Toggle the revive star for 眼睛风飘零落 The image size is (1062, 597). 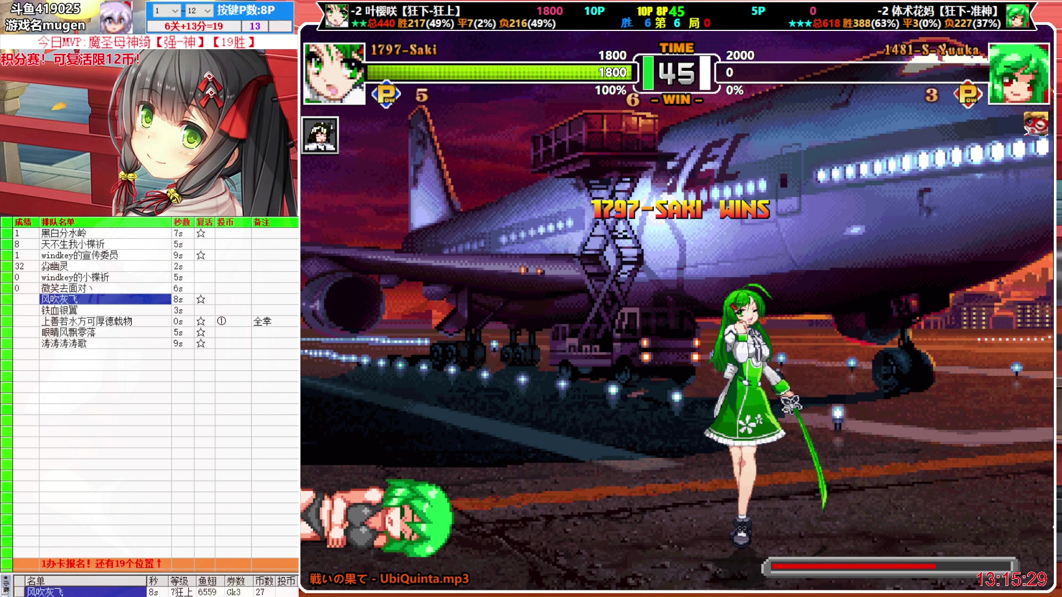(201, 333)
